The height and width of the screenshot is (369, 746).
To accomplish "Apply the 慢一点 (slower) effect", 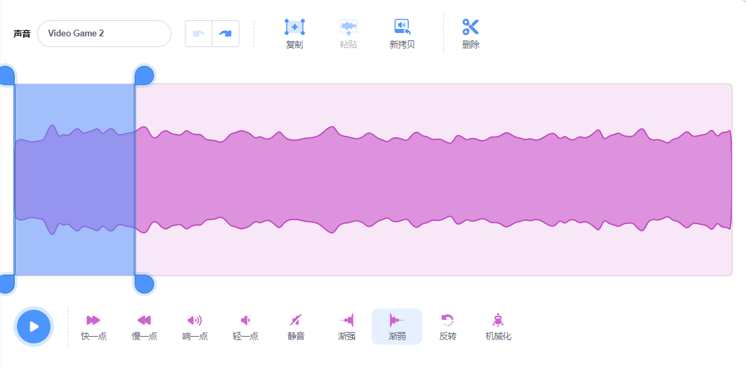I will (144, 320).
